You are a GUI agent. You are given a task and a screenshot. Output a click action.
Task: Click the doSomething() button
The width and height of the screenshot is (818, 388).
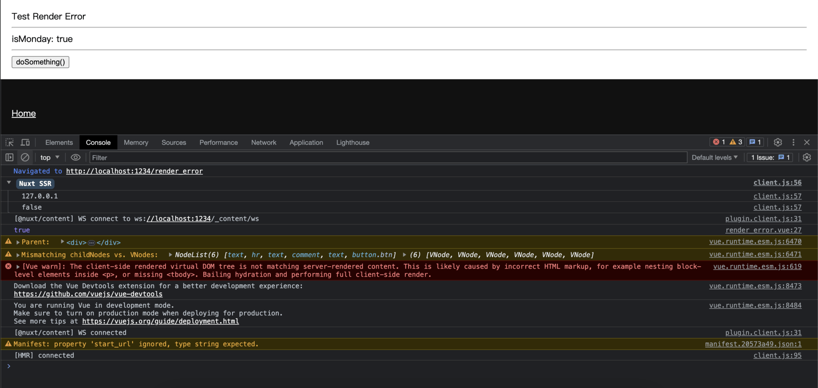[x=40, y=62]
